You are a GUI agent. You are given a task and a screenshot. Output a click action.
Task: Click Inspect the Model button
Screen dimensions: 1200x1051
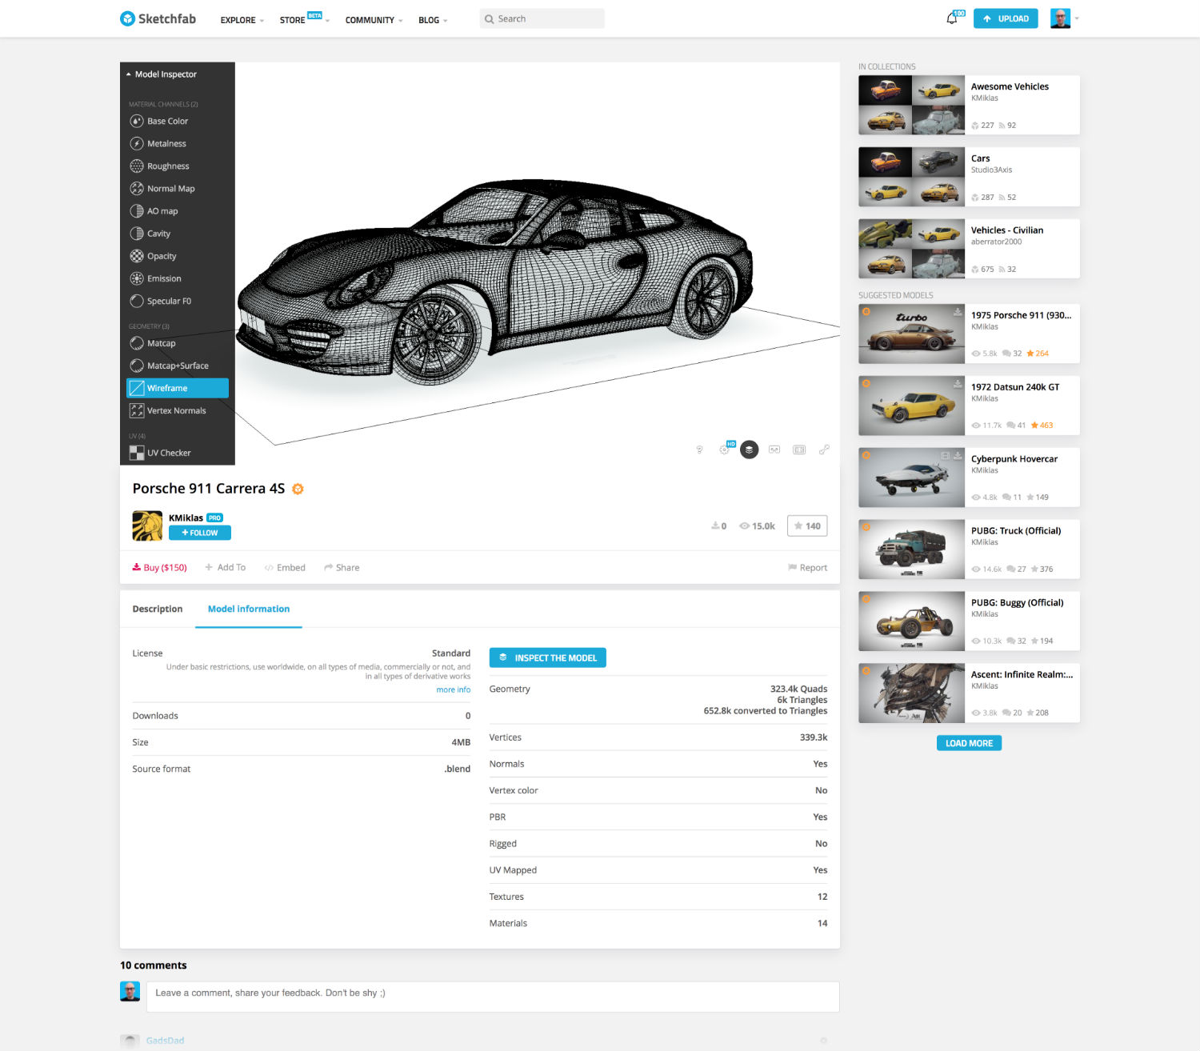coord(548,657)
